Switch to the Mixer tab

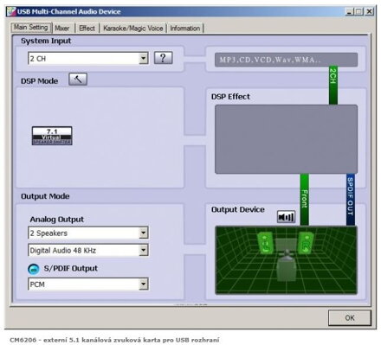[x=62, y=29]
